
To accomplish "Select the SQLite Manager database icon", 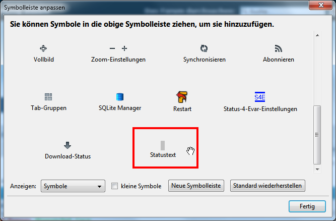I will 120,96.
